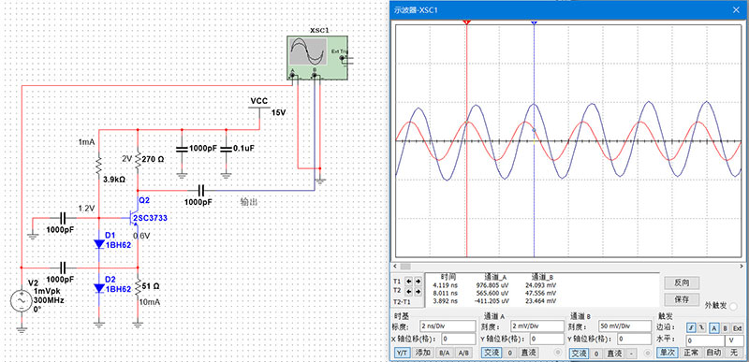Move cursor T1 left with arrow button
This screenshot has width=749, height=362.
click(409, 281)
